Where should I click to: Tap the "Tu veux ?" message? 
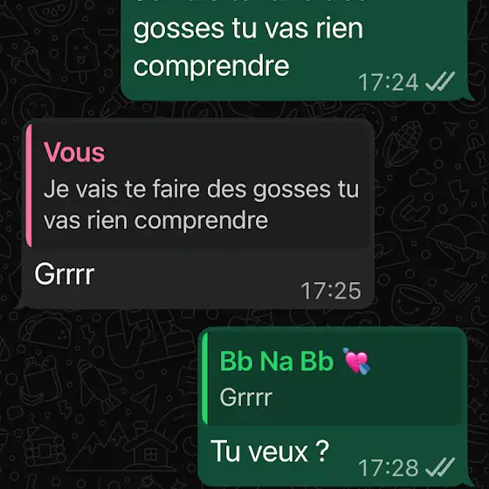click(270, 451)
